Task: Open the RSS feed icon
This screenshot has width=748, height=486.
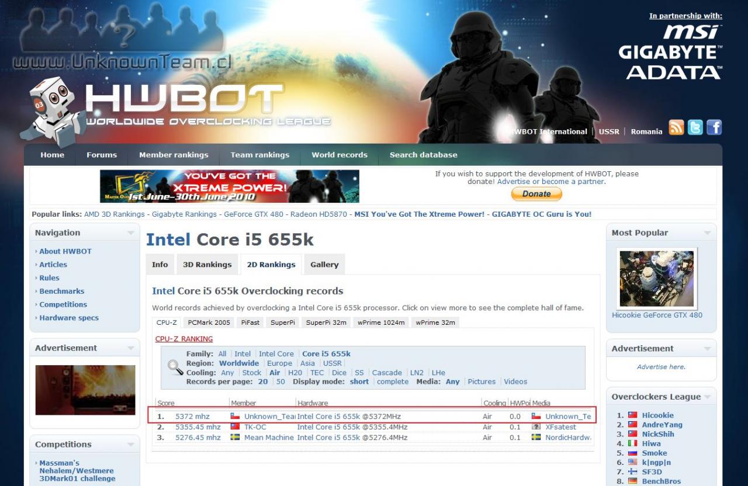Action: tap(676, 127)
